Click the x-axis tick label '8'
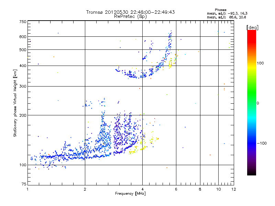The height and width of the screenshot is (206, 275). 200,189
